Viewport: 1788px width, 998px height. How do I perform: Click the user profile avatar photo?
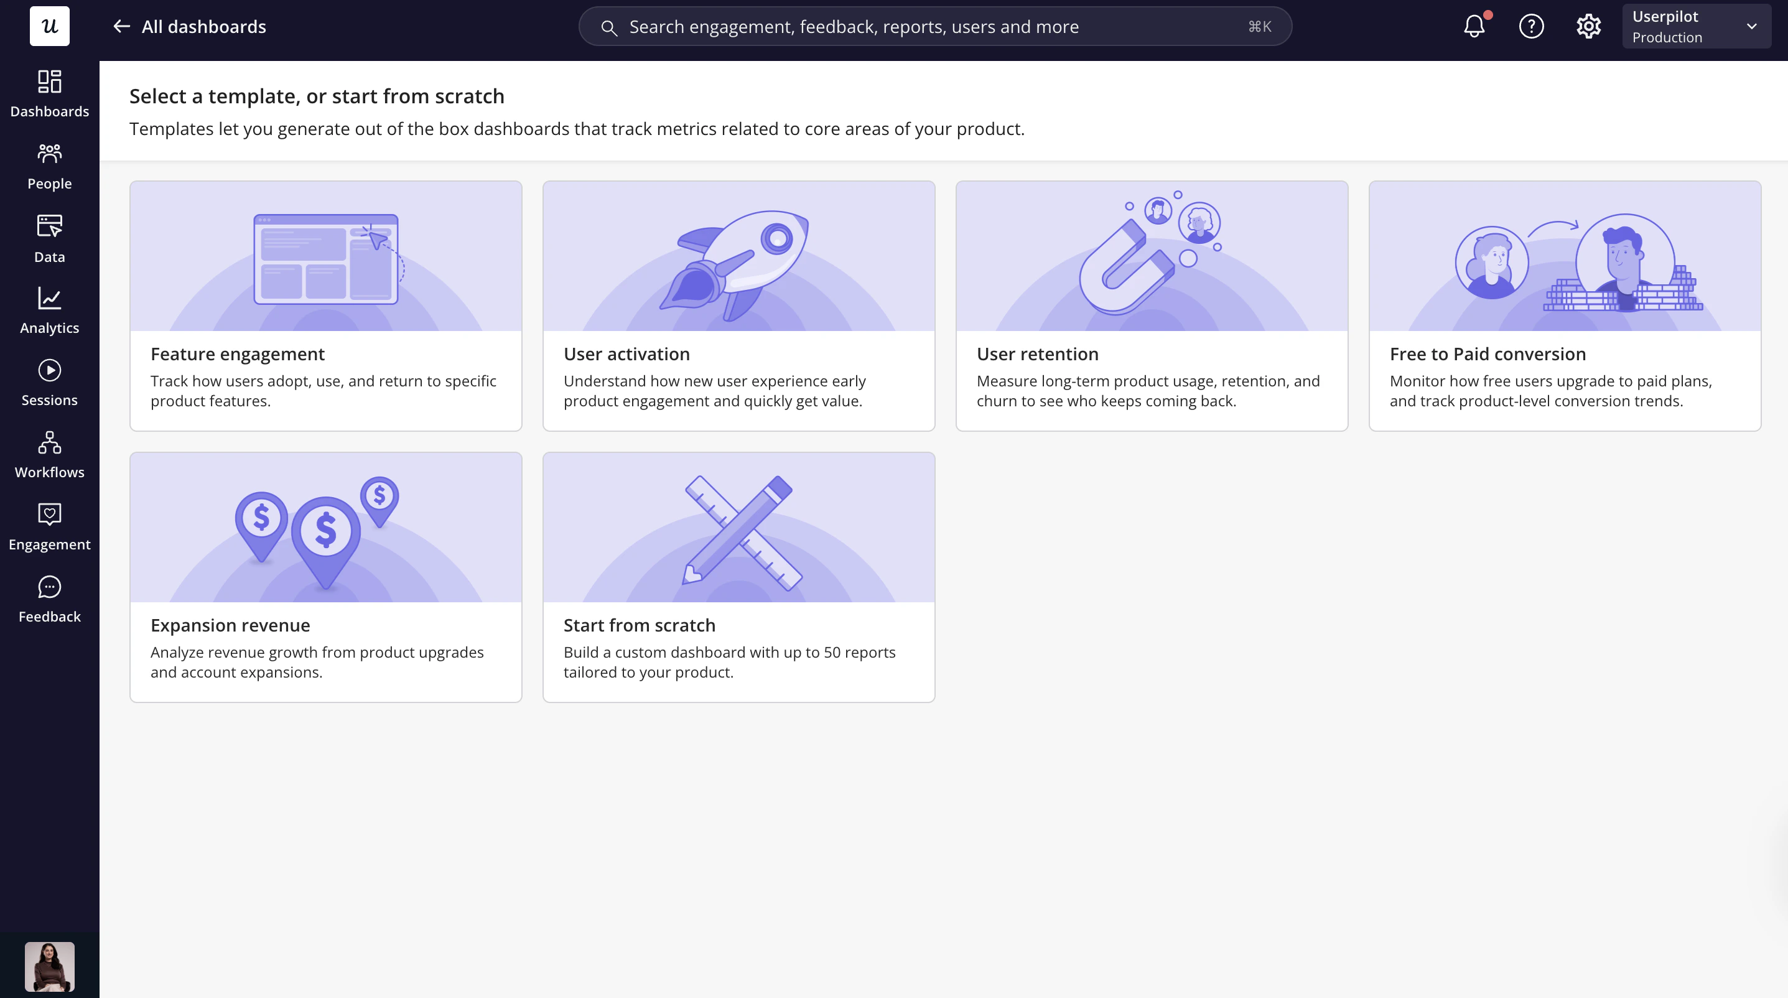tap(49, 966)
